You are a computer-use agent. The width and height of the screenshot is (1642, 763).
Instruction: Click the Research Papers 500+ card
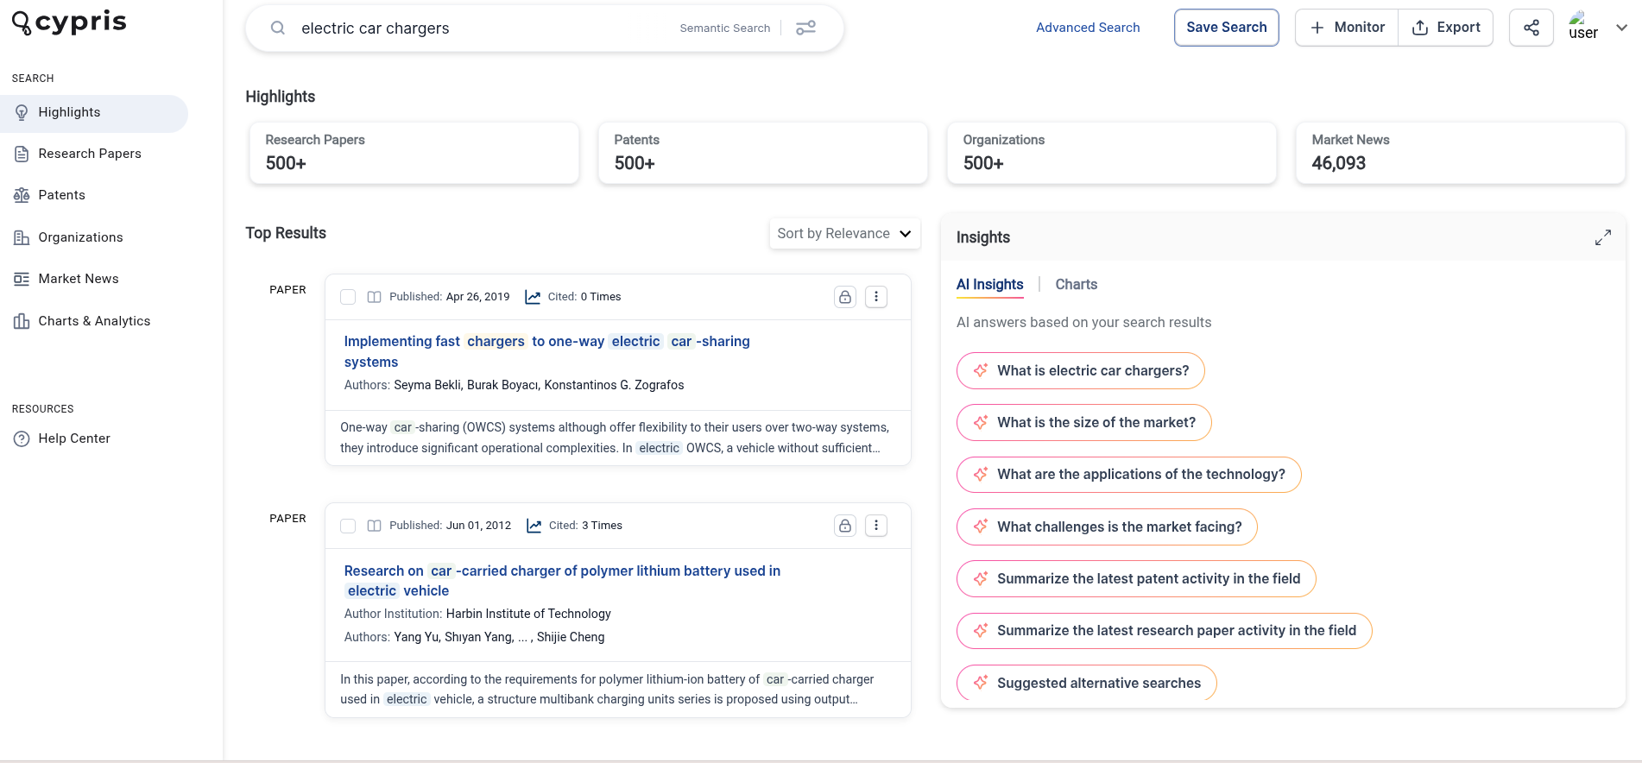(414, 153)
